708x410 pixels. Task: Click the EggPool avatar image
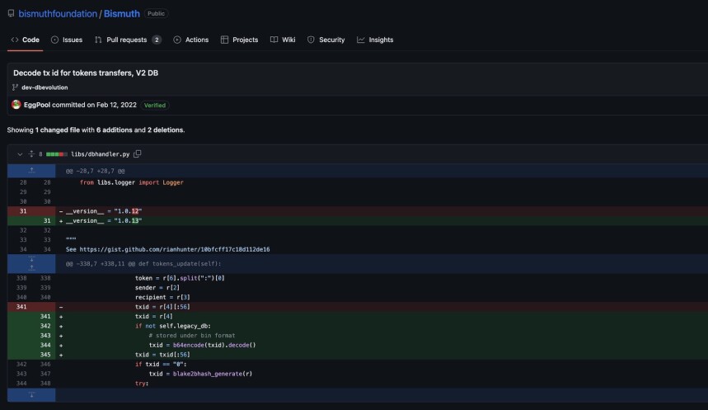(16, 105)
